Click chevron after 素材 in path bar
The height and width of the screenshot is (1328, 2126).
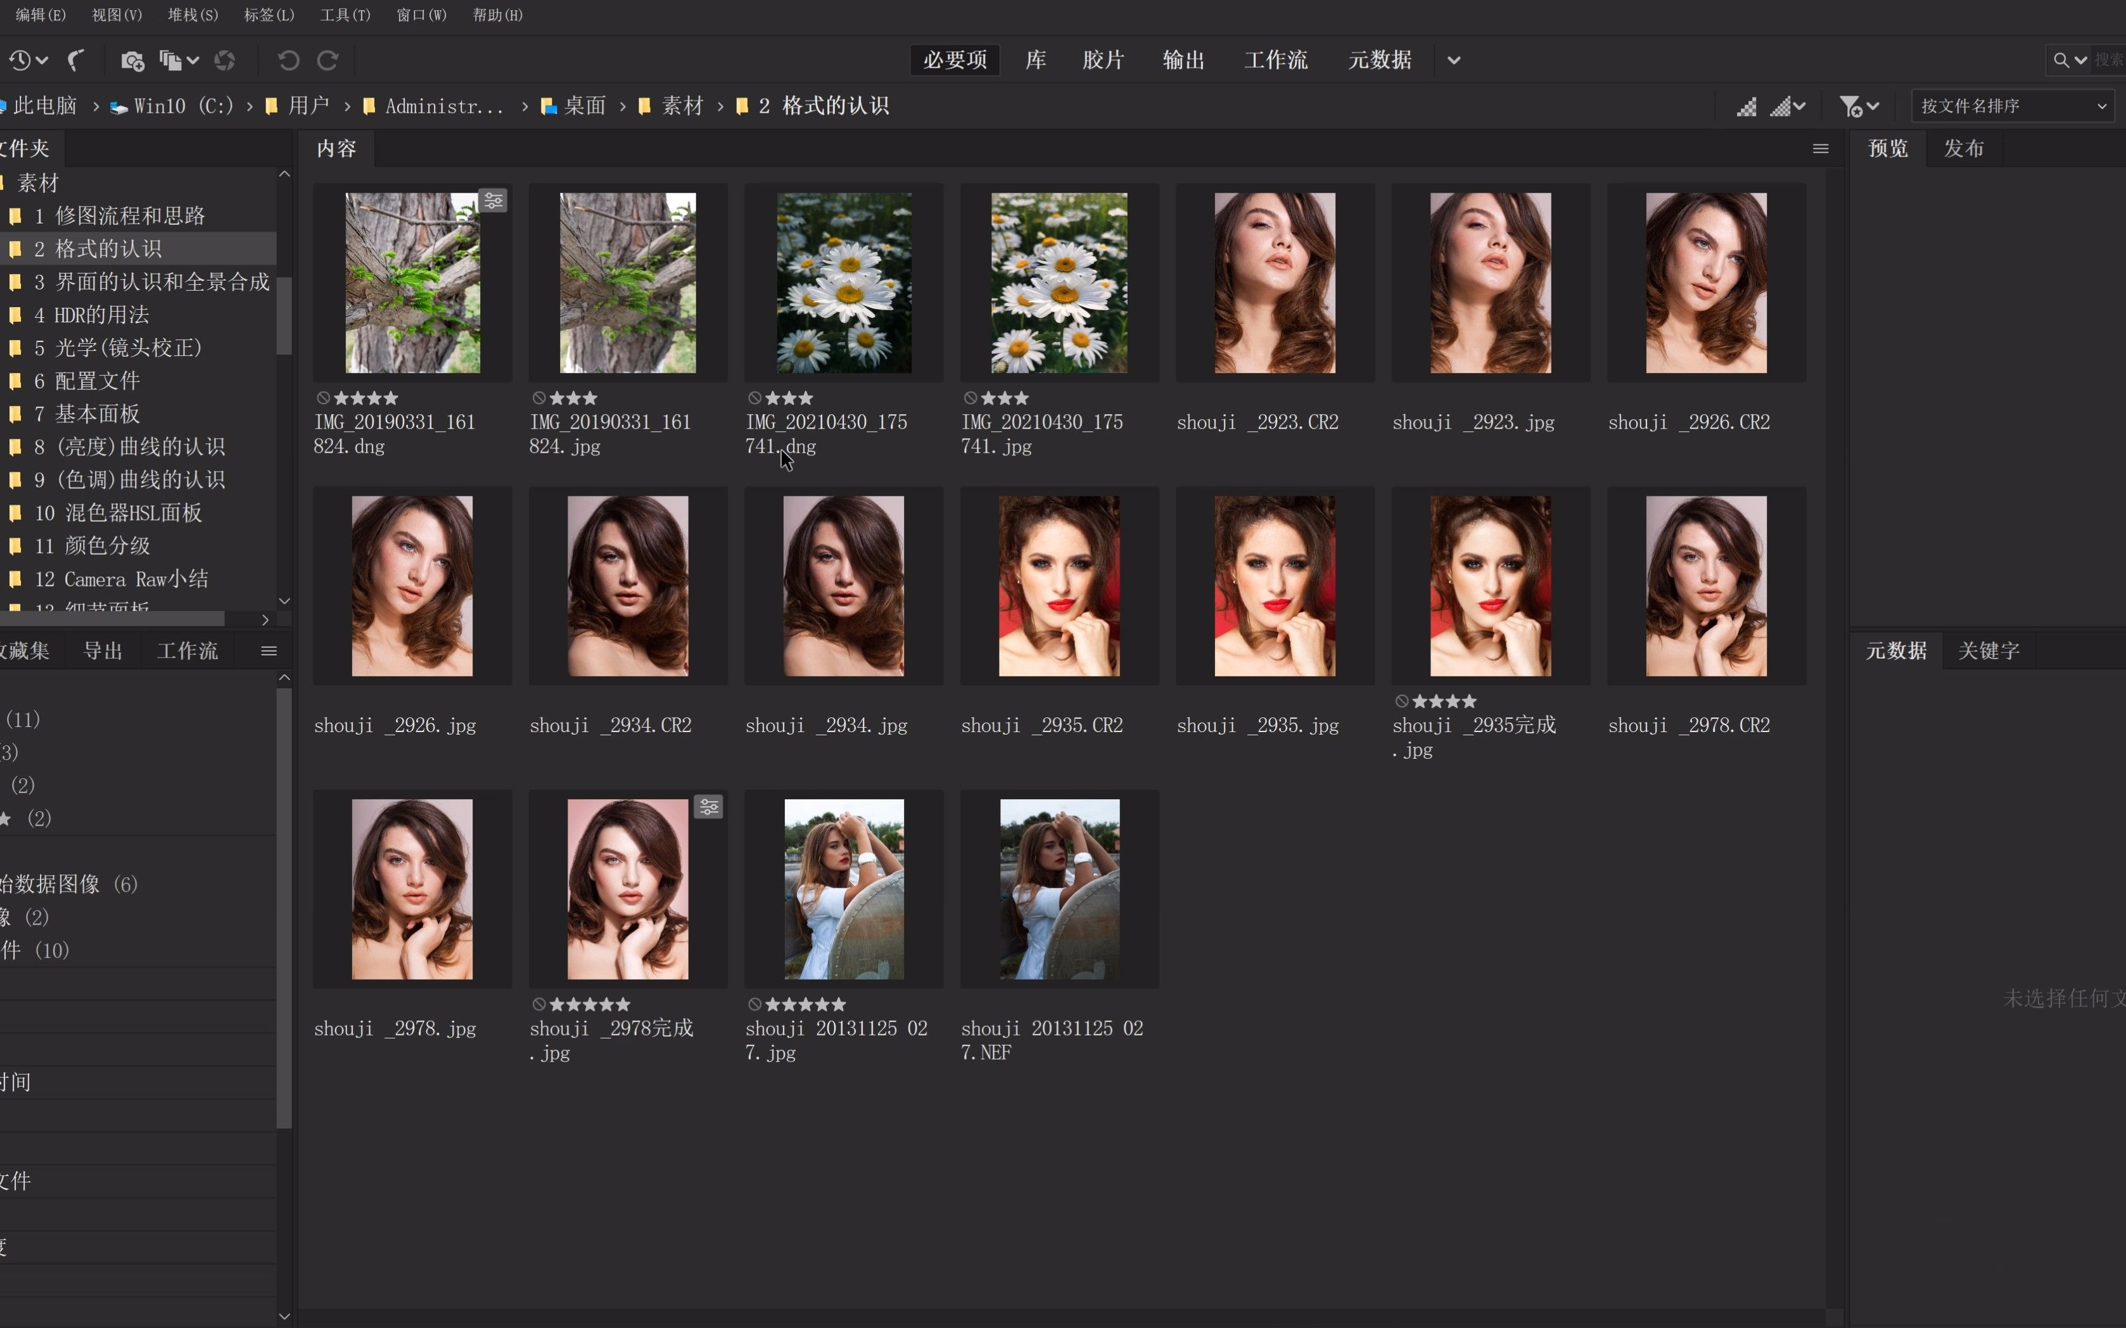pyautogui.click(x=720, y=106)
